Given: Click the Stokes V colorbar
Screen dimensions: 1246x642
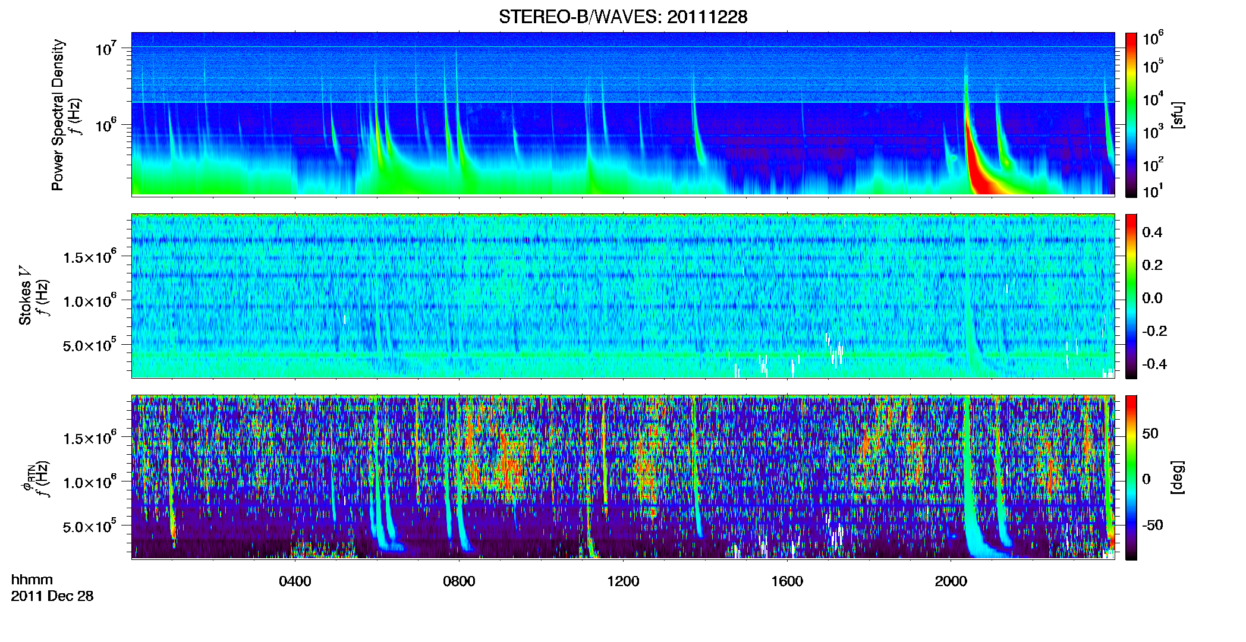Looking at the screenshot, I should pyautogui.click(x=1131, y=296).
